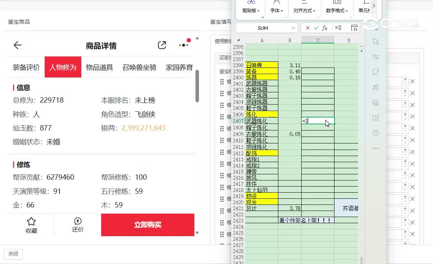
Task: Go back using the arrow in 商品详情 header
Action: coord(18,45)
